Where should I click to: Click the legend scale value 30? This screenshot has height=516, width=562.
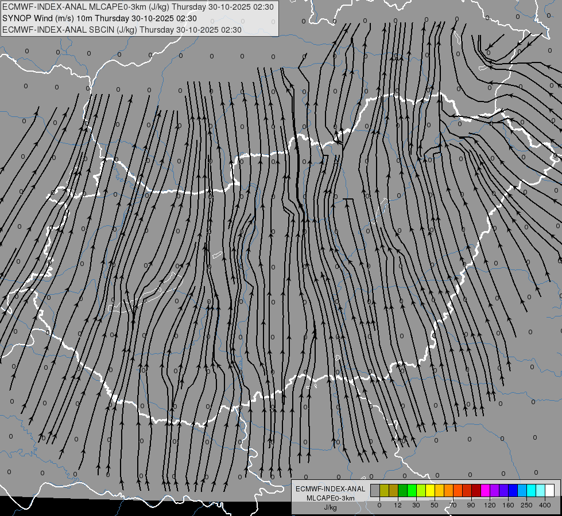(416, 505)
